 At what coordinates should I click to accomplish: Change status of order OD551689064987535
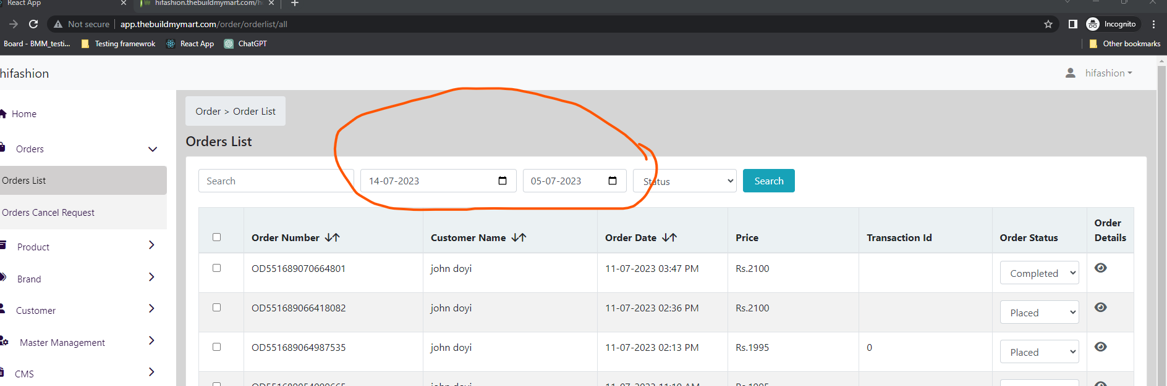(x=1040, y=351)
